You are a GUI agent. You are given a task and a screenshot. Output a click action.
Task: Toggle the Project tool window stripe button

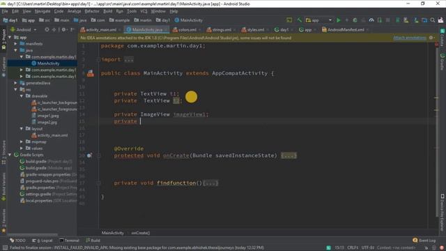[x=3, y=39]
